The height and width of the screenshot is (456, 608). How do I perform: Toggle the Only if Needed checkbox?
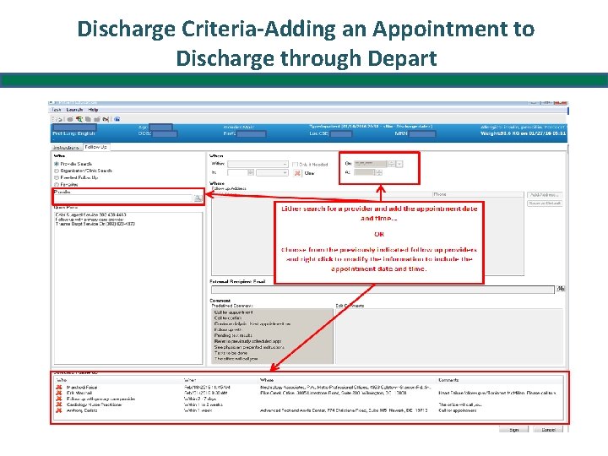click(295, 165)
